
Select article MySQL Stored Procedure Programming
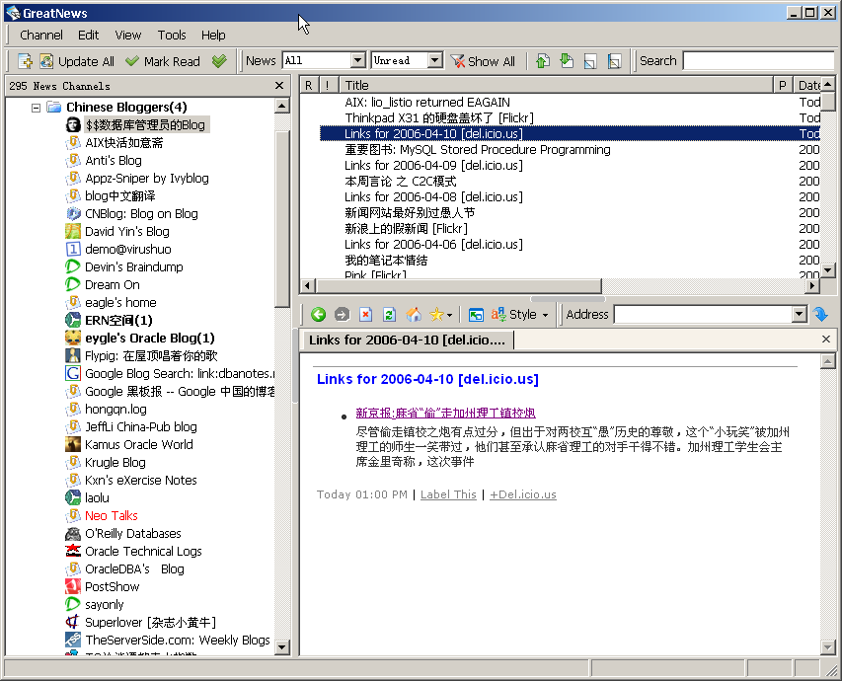(x=478, y=149)
